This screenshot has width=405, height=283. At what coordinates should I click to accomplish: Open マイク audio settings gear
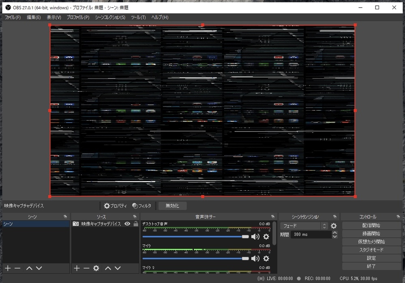(266, 258)
